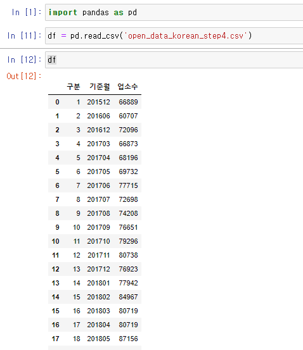Image resolution: width=303 pixels, height=350 pixels.
Task: Click the code cell containing 'df'
Action: click(174, 60)
